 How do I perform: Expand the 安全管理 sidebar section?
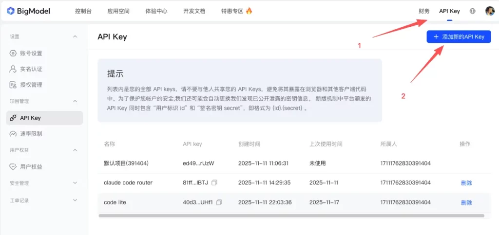75,183
